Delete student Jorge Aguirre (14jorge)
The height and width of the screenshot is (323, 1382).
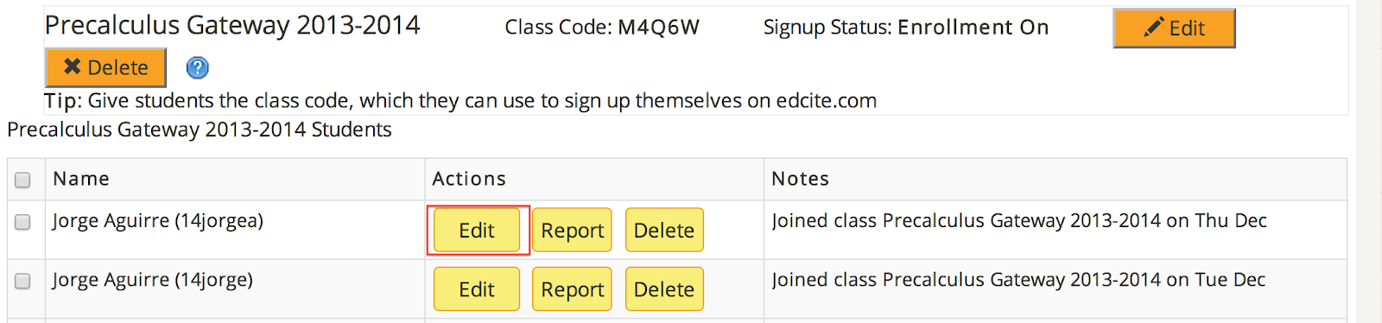coord(664,289)
